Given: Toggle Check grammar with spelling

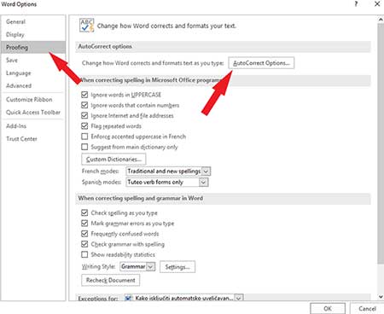Looking at the screenshot, I should coord(84,244).
